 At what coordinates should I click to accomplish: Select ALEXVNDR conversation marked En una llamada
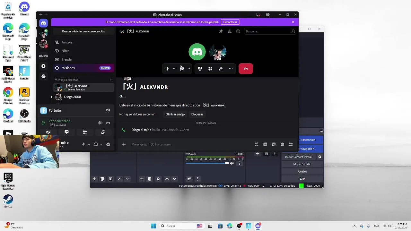click(83, 88)
